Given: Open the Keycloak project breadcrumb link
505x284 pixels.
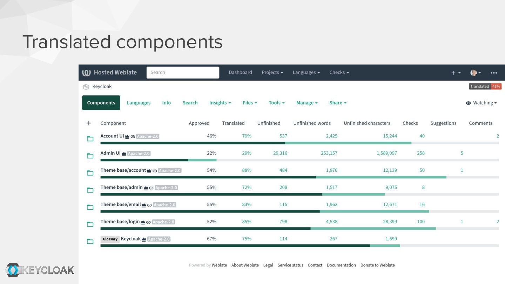Looking at the screenshot, I should point(102,87).
